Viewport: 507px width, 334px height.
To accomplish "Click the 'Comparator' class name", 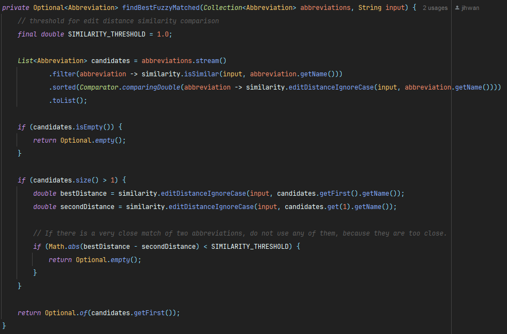I will [x=99, y=87].
